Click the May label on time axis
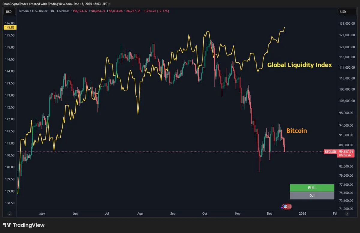 [42, 214]
